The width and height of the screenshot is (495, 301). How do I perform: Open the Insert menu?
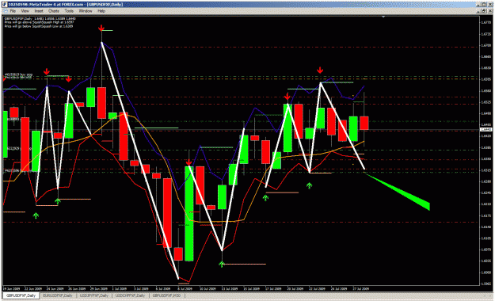pyautogui.click(x=39, y=11)
